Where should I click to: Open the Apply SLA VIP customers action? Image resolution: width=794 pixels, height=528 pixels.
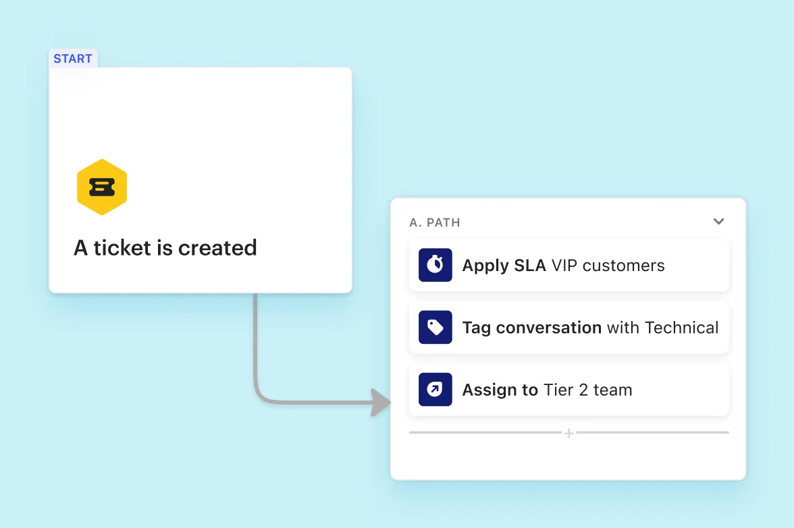coord(568,265)
